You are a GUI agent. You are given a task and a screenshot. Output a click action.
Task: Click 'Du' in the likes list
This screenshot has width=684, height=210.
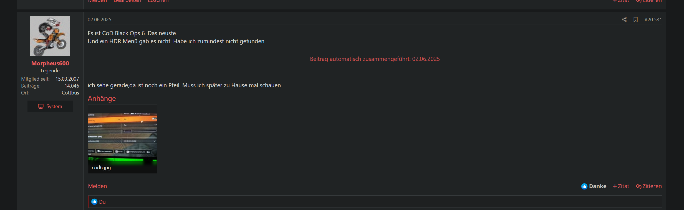click(102, 202)
